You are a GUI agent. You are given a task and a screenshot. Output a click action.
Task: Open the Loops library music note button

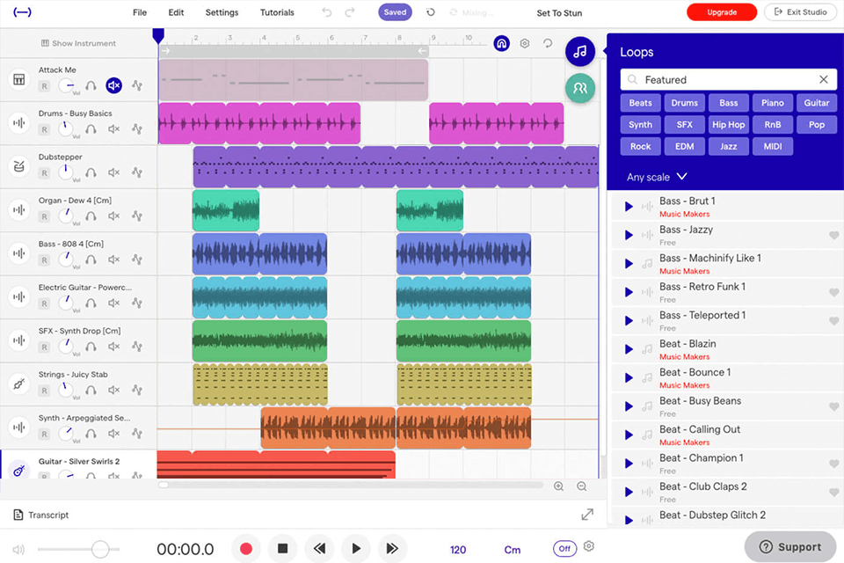click(x=579, y=52)
